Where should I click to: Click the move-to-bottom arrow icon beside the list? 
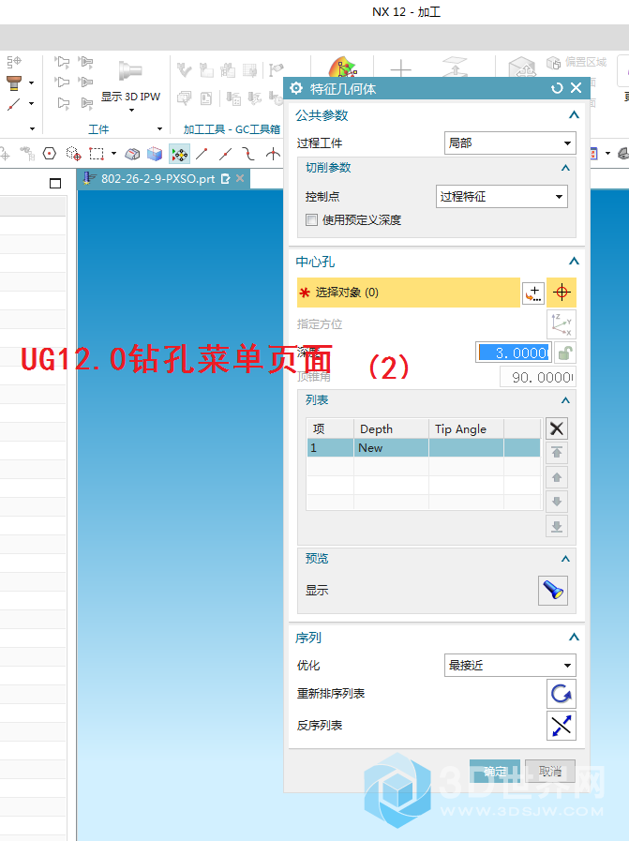click(557, 526)
